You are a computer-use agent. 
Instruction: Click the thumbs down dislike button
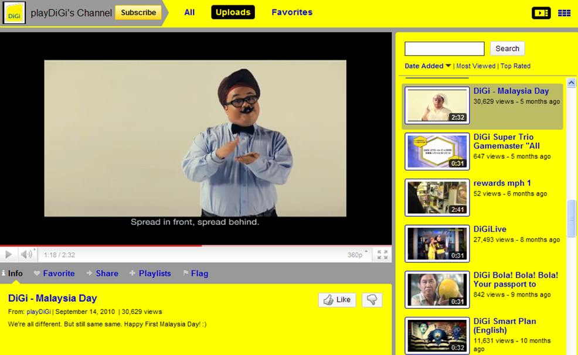tap(372, 300)
